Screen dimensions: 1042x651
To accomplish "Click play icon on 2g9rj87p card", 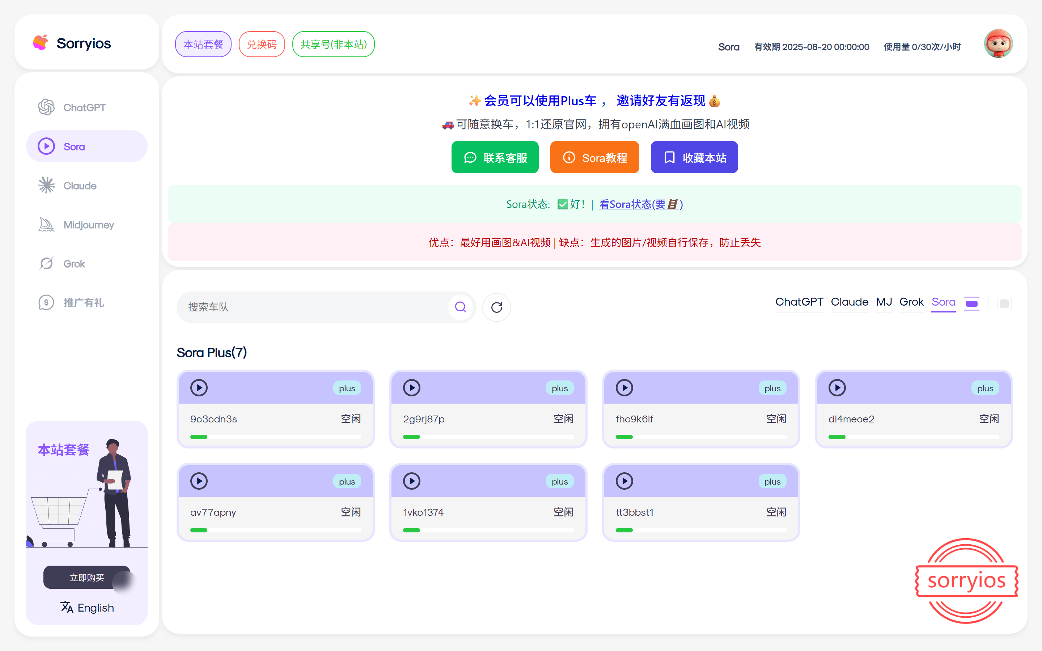I will tap(412, 387).
